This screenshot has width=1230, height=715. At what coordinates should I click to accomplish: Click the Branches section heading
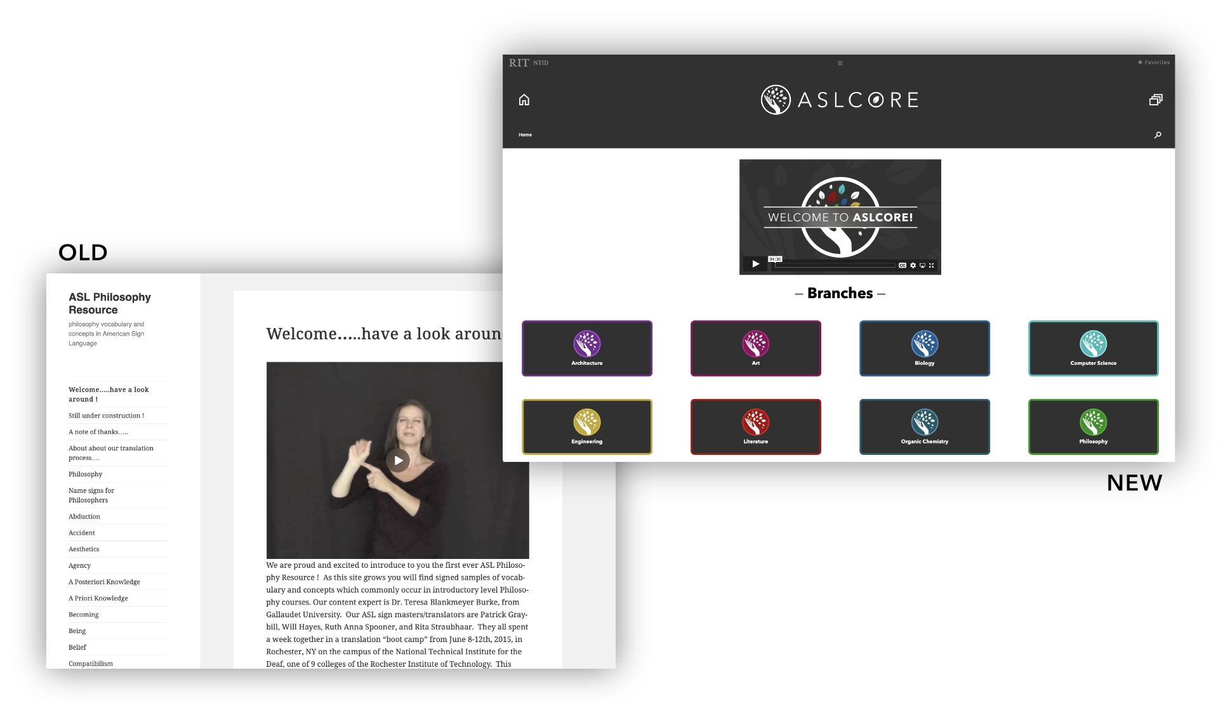coord(840,293)
